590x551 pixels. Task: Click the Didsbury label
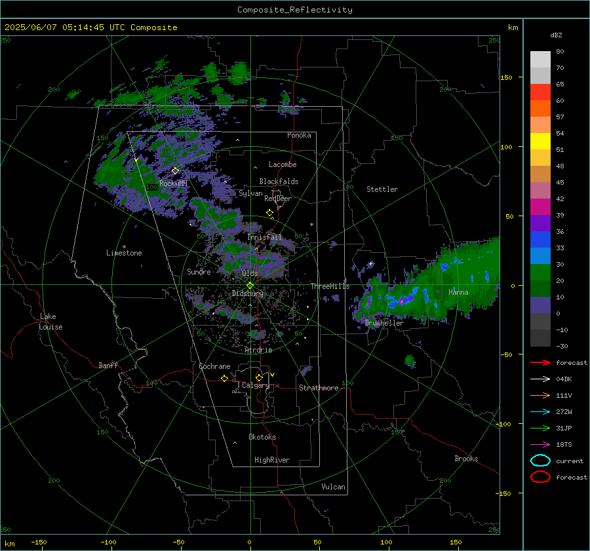[247, 294]
